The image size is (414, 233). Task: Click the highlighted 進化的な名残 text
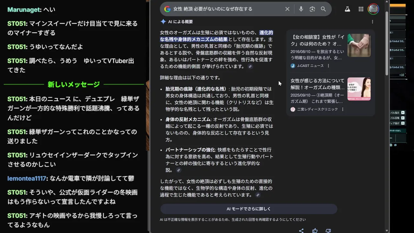point(216,36)
